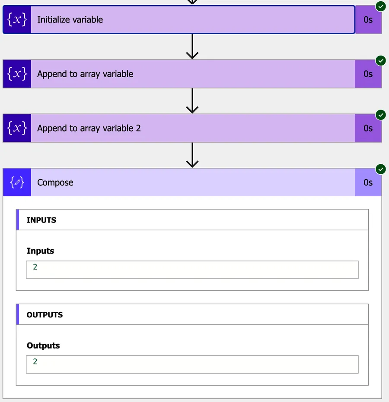
Task: Click the OUTPUTS section header
Action: point(192,314)
